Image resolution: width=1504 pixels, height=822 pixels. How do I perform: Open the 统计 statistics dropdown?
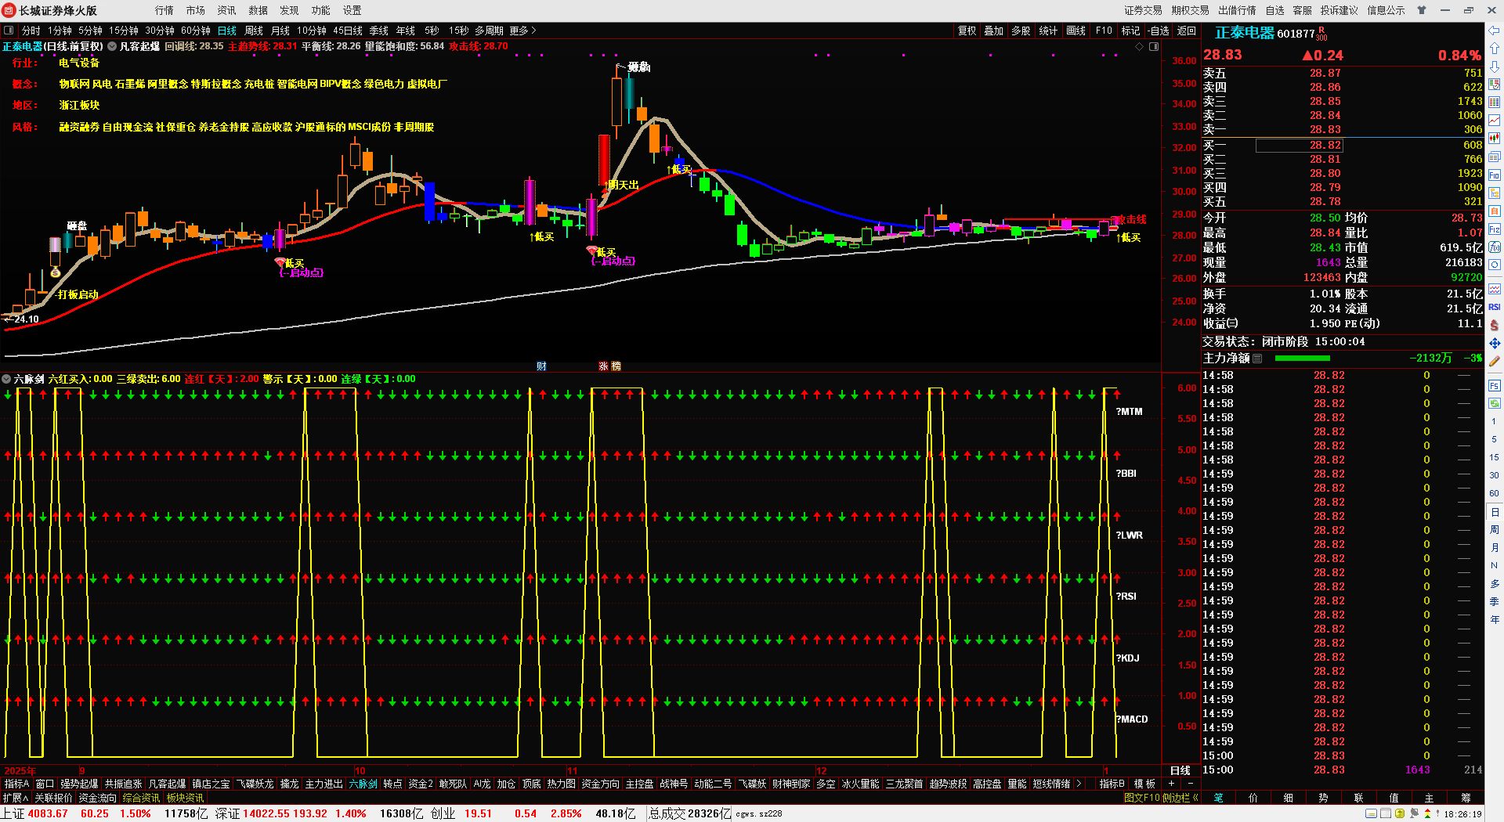coord(1048,31)
